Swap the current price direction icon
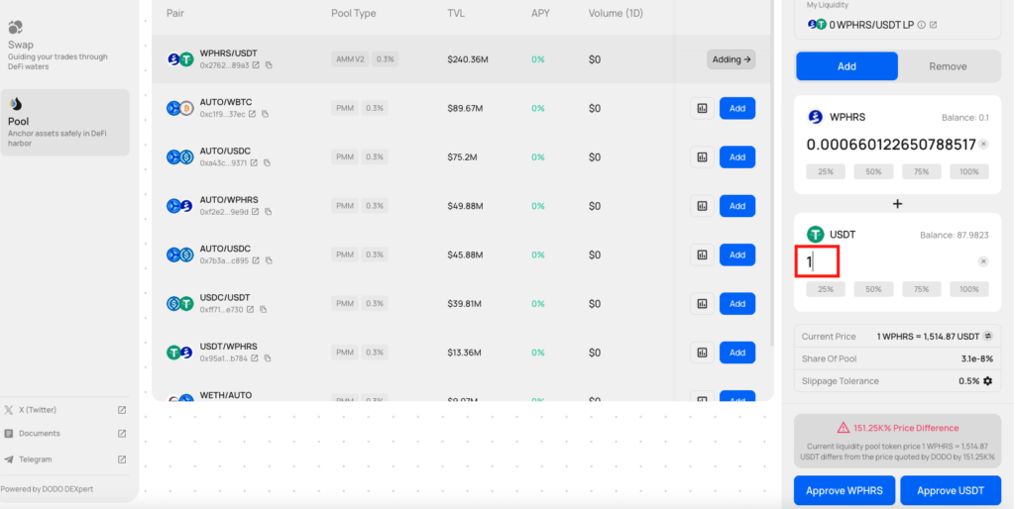 [x=987, y=336]
